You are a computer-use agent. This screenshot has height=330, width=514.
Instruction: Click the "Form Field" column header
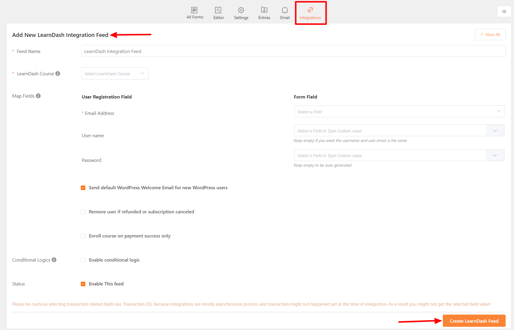(306, 97)
